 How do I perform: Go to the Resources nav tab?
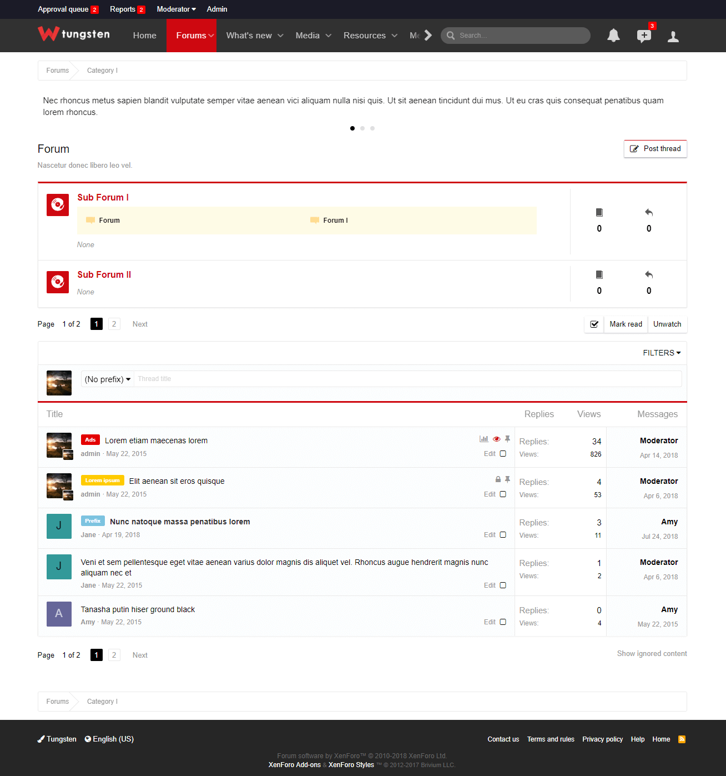click(370, 36)
